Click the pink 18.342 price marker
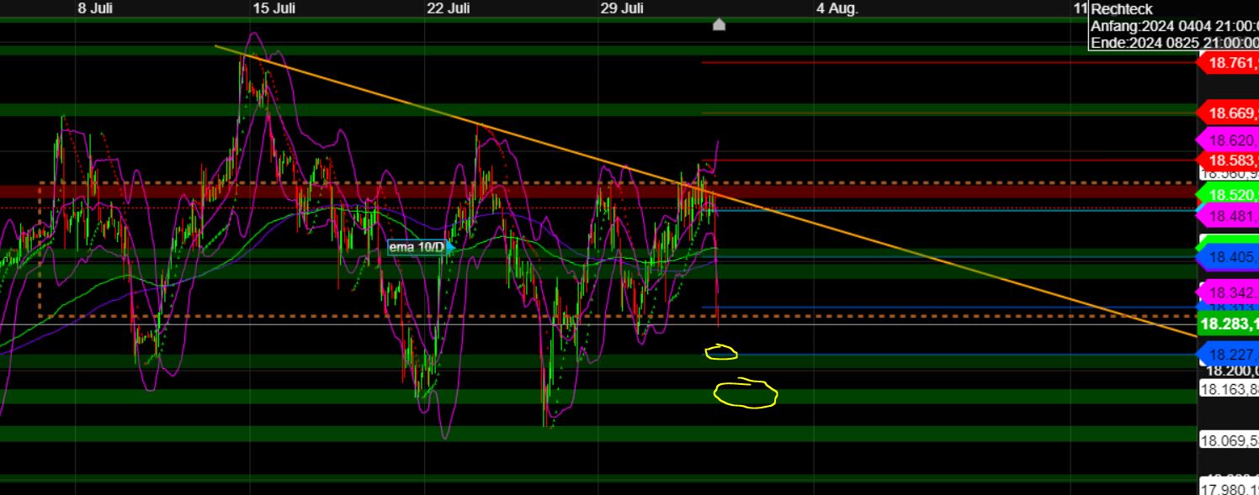The width and height of the screenshot is (1259, 495). (x=1227, y=292)
